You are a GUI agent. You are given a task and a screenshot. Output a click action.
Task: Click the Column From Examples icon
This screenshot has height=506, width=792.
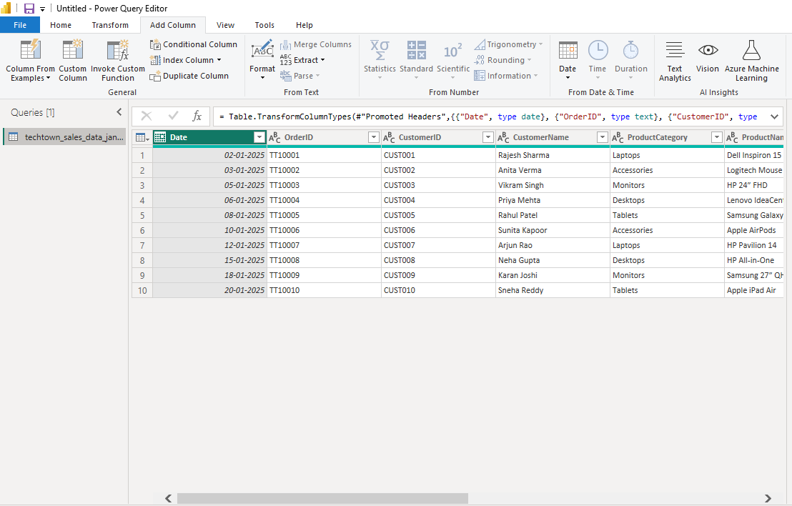30,51
